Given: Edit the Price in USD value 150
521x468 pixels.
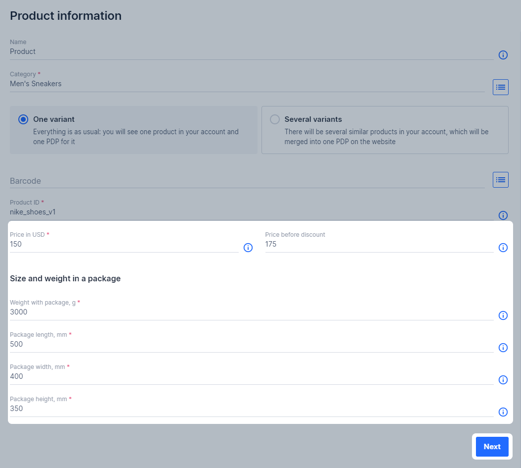Looking at the screenshot, I should tap(124, 245).
